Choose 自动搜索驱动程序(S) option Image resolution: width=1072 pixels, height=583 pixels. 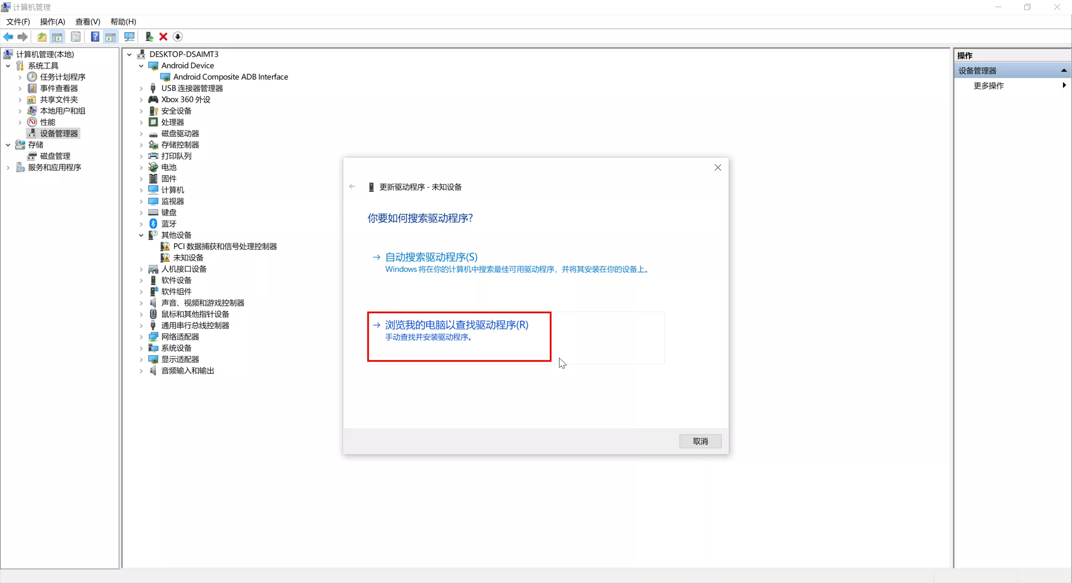[431, 257]
